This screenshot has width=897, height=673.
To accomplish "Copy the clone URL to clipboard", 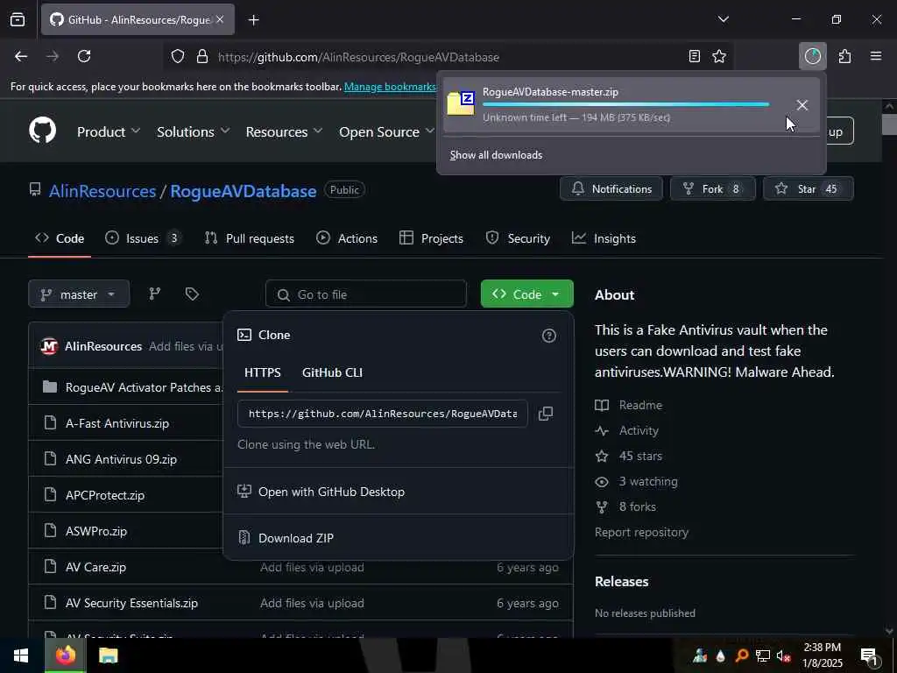I will [546, 414].
